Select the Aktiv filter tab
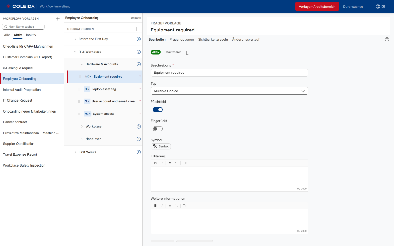The height and width of the screenshot is (246, 394). [18, 35]
